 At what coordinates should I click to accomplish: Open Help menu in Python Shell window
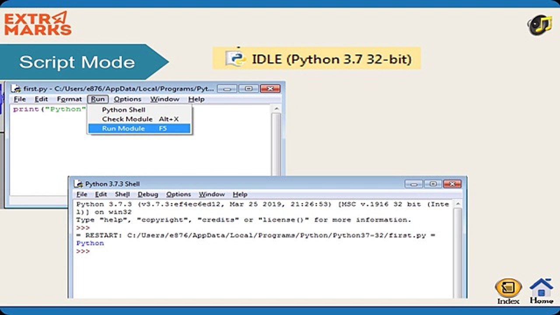click(240, 194)
